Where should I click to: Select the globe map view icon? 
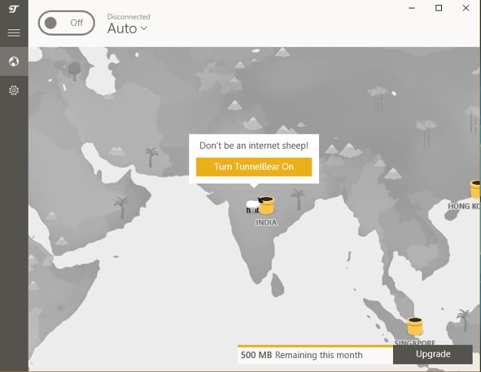14,61
